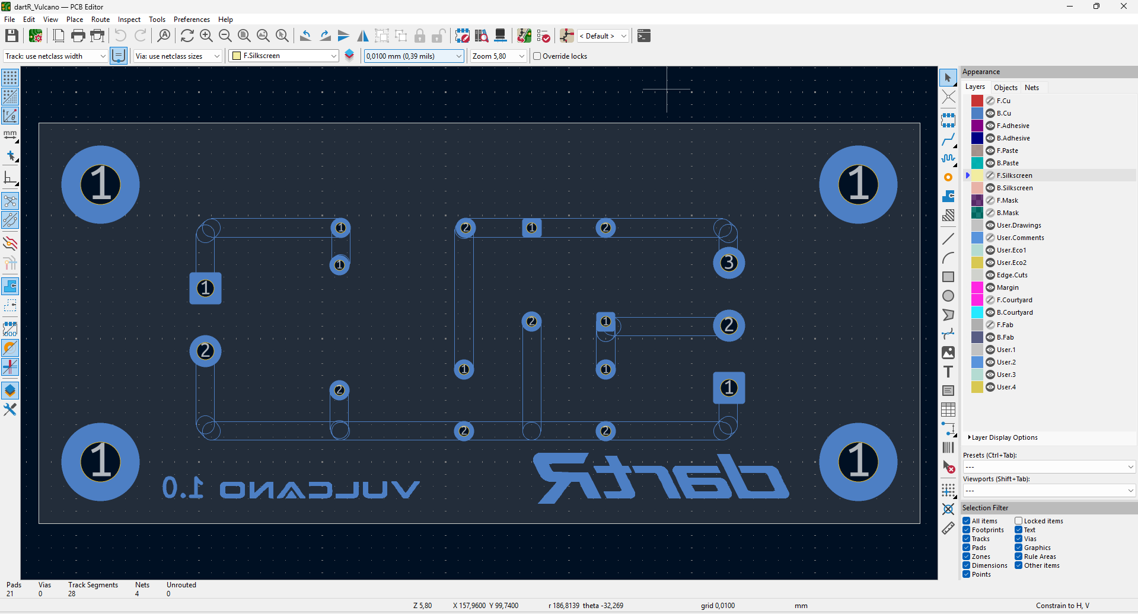Select the Add image tool
Screen dimensions: 1138x614
coord(948,353)
